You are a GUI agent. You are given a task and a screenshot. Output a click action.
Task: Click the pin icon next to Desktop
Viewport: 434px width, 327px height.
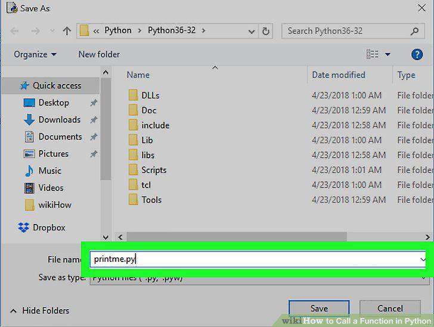pyautogui.click(x=94, y=103)
